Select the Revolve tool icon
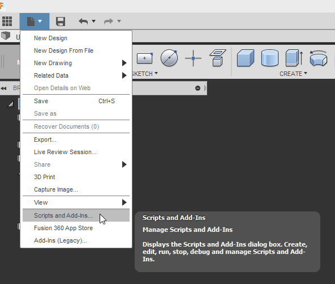This screenshot has width=335, height=284. click(x=319, y=58)
